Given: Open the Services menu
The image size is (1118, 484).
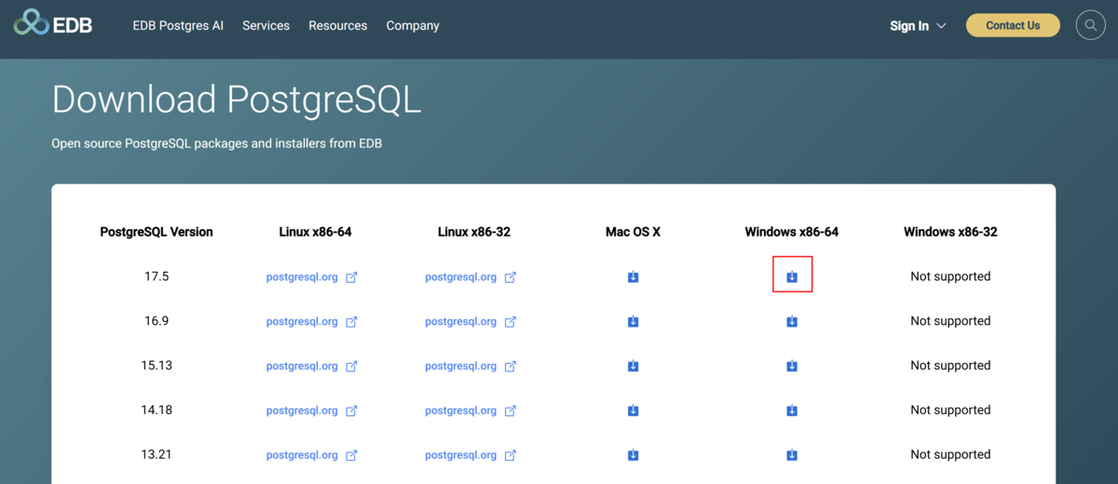Looking at the screenshot, I should 266,26.
